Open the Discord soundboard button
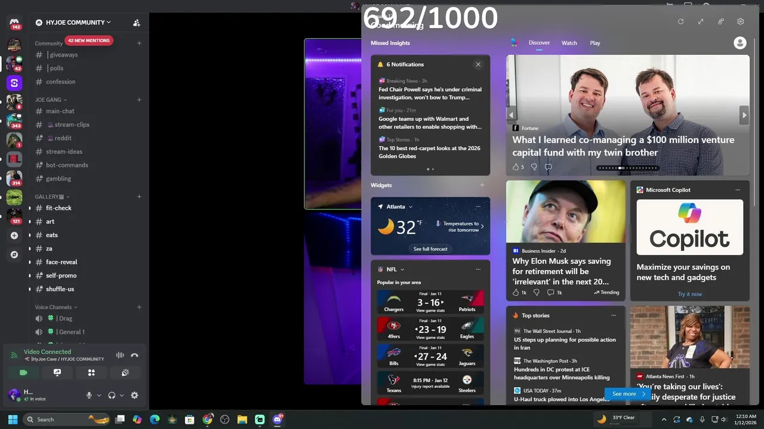764x429 pixels. [x=125, y=372]
